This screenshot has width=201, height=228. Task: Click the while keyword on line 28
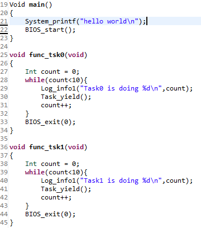tap(35, 80)
